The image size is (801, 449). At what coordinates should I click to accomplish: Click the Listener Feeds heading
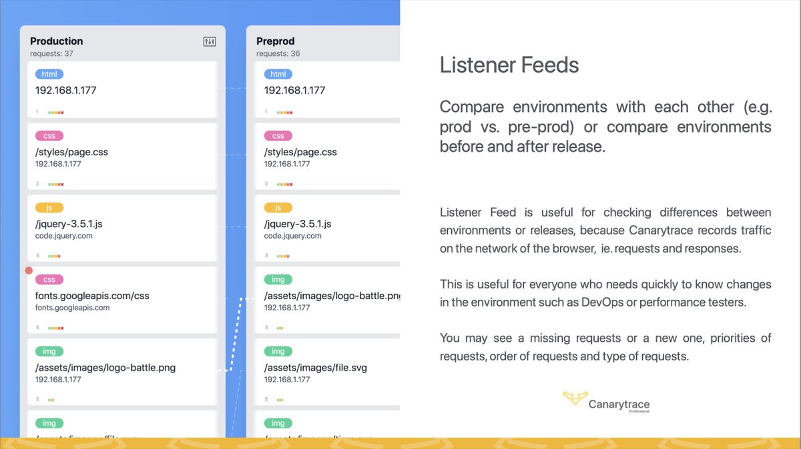click(x=509, y=65)
